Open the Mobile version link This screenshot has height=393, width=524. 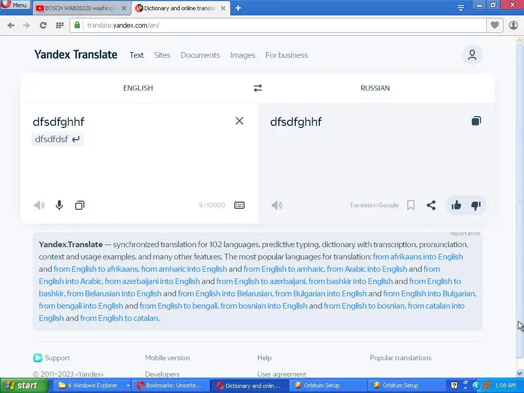pyautogui.click(x=167, y=358)
